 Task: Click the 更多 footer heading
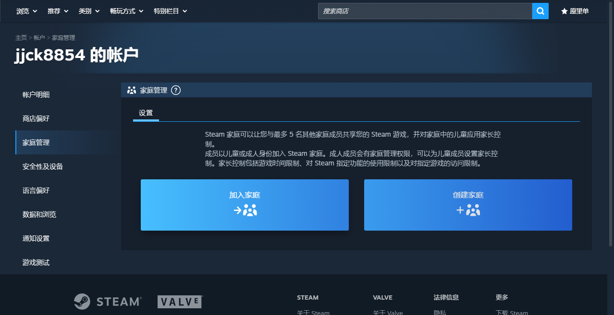[502, 297]
